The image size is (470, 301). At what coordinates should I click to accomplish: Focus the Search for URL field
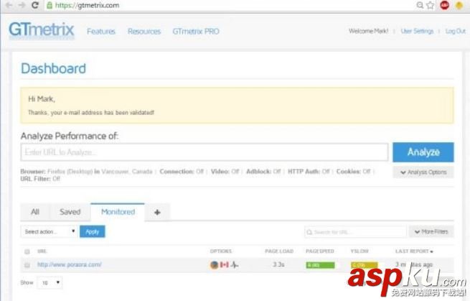click(x=355, y=232)
